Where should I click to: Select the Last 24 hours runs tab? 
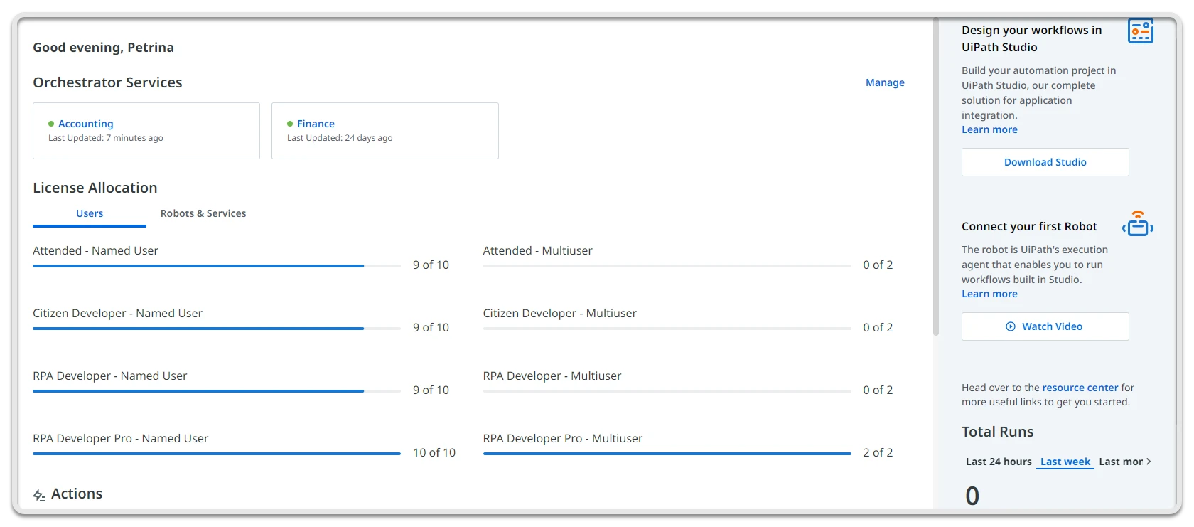[999, 462]
